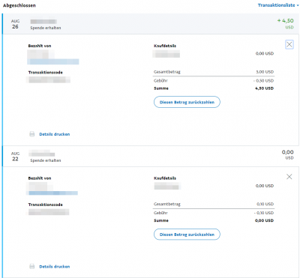Close the Aug 26 transaction details
This screenshot has height=278, width=300.
pyautogui.click(x=289, y=44)
